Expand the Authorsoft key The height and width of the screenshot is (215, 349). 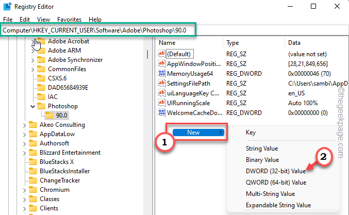[x=24, y=144]
